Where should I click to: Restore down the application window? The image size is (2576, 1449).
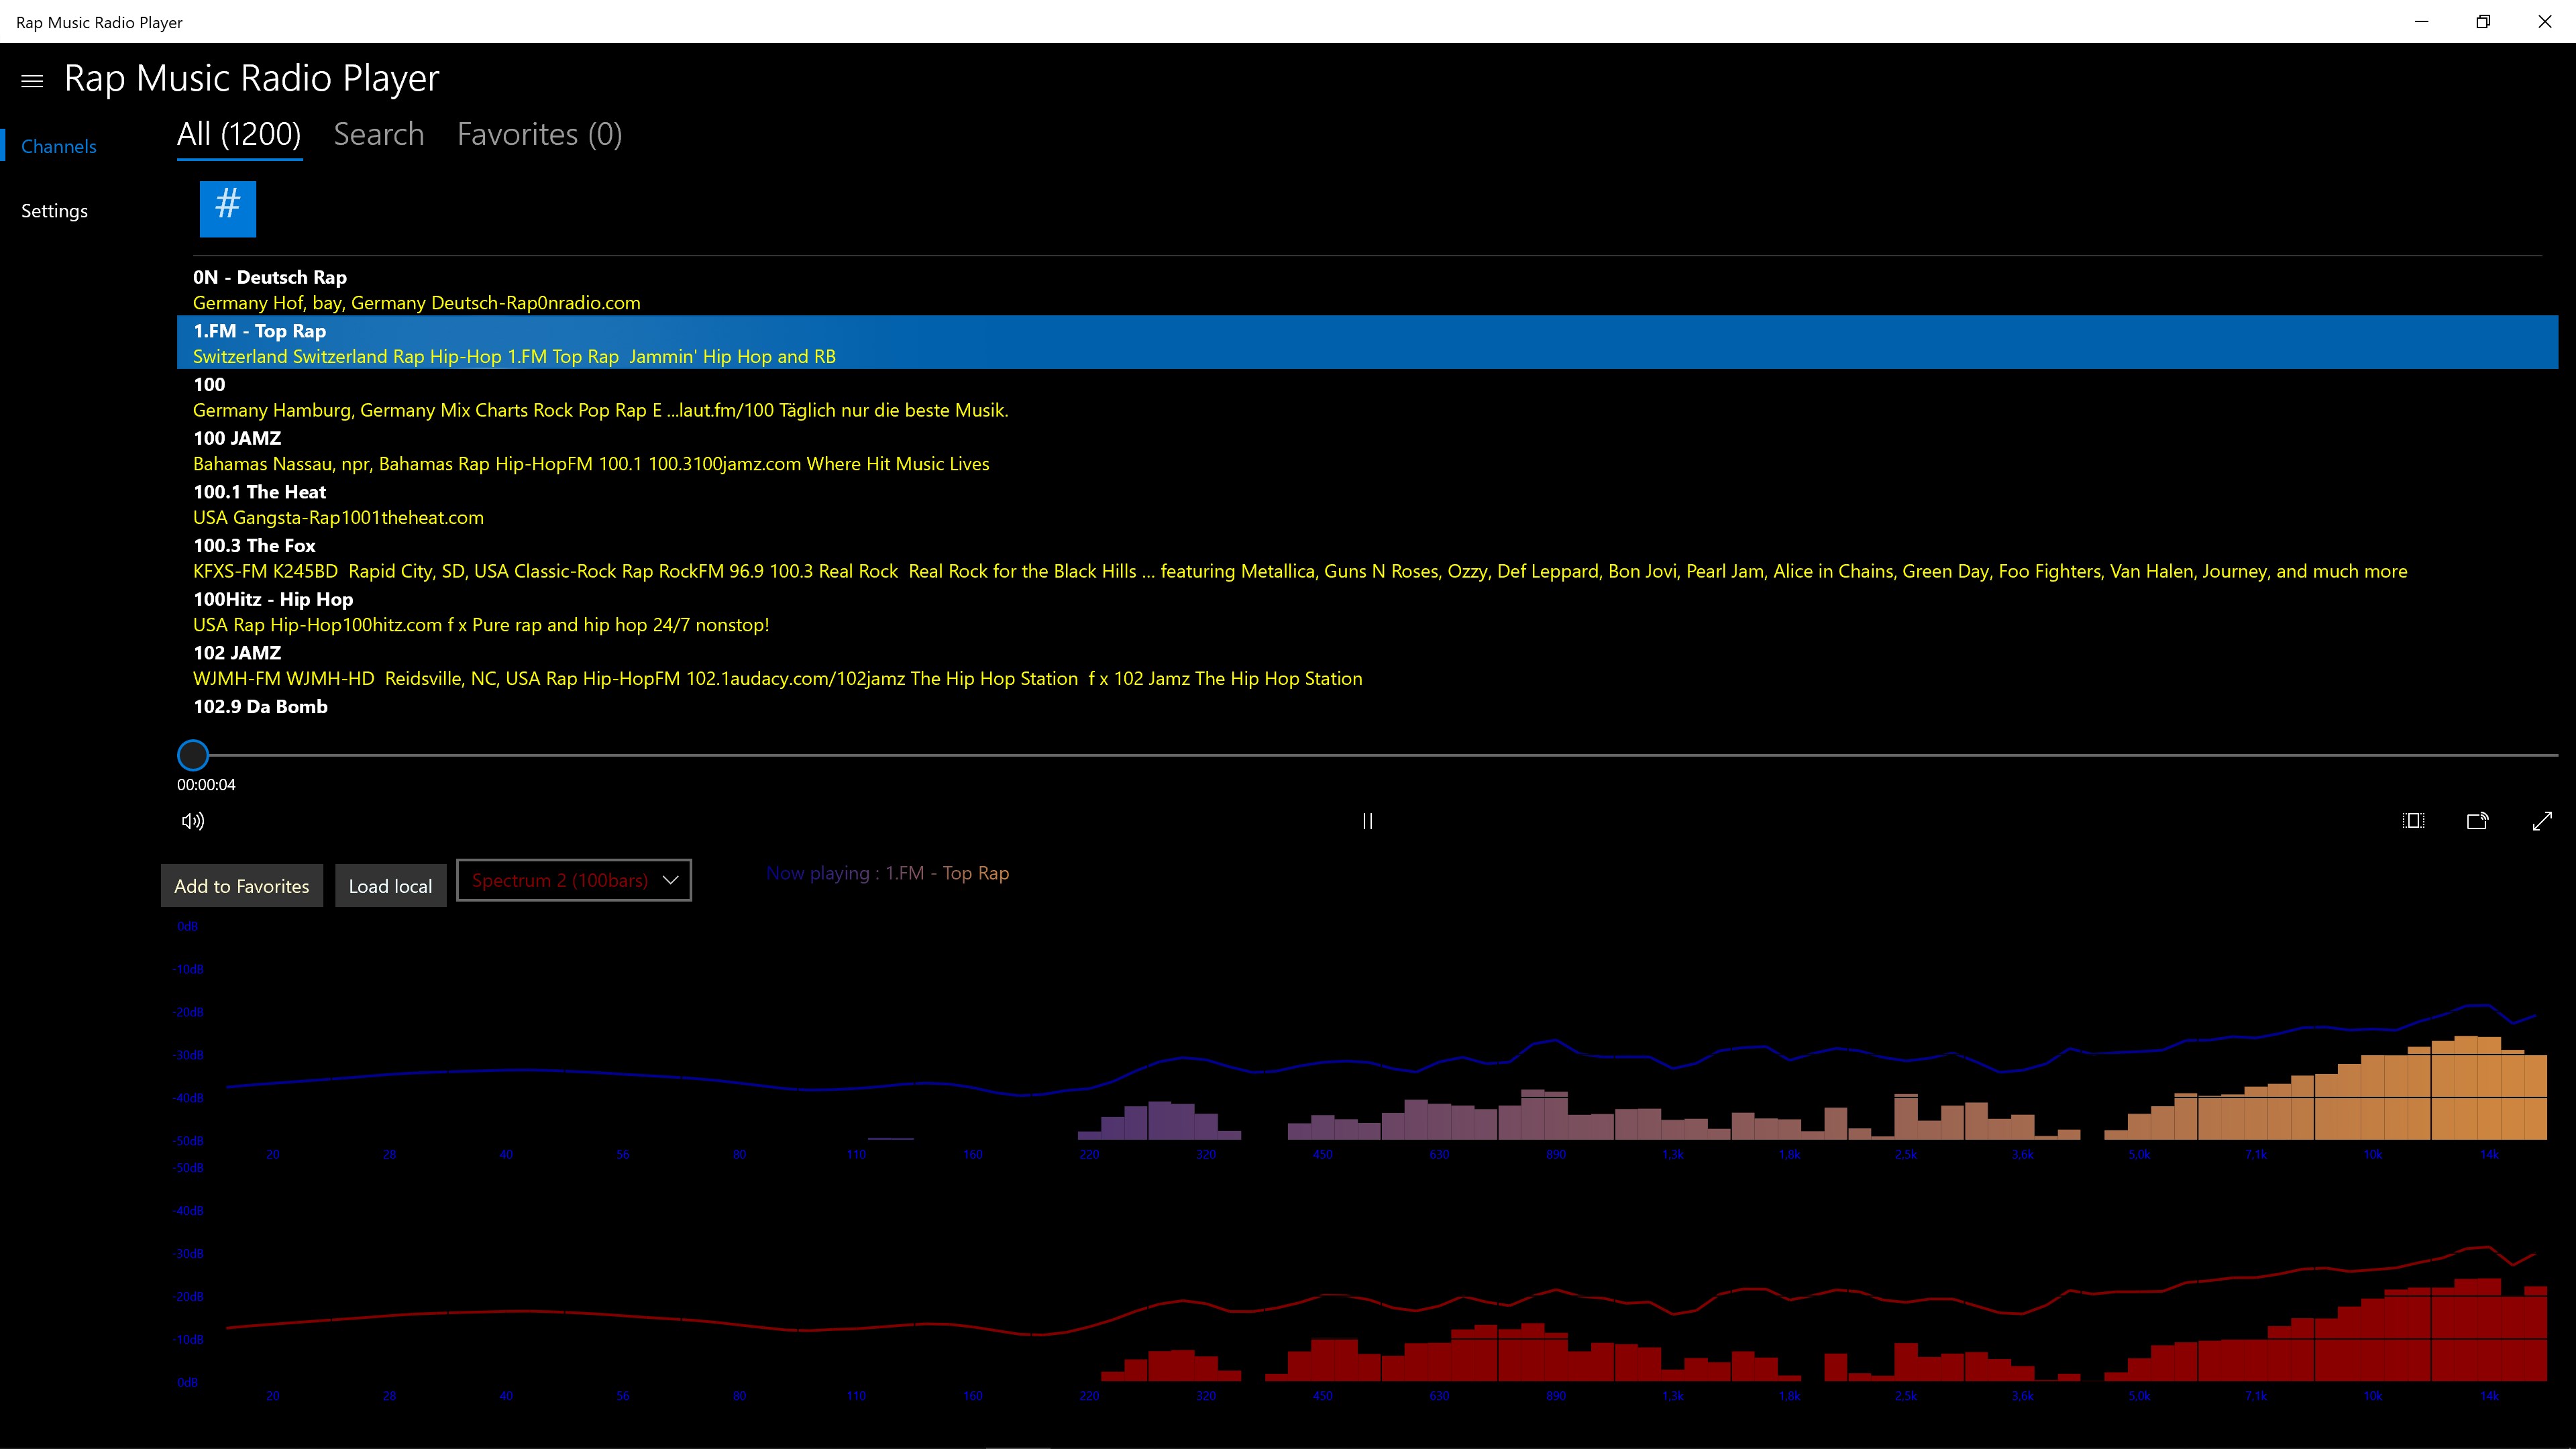click(x=2483, y=22)
